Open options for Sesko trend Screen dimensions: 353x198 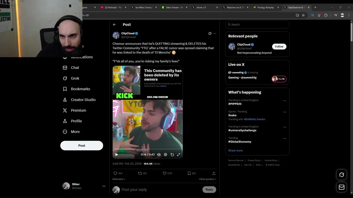[285, 112]
